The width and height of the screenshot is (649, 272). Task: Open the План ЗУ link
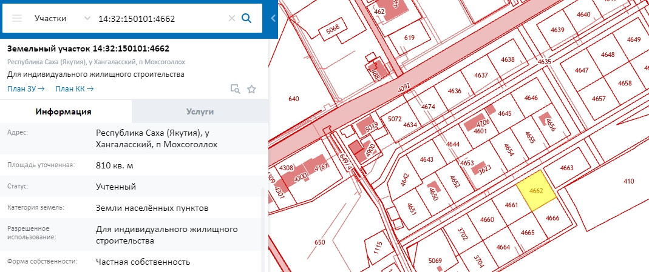pyautogui.click(x=25, y=88)
